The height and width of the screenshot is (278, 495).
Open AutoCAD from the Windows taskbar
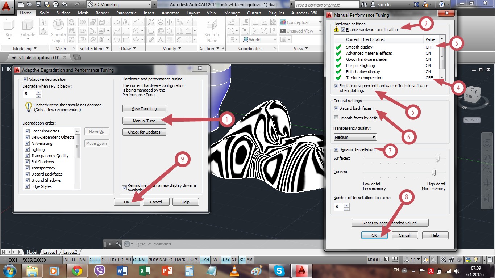303,270
